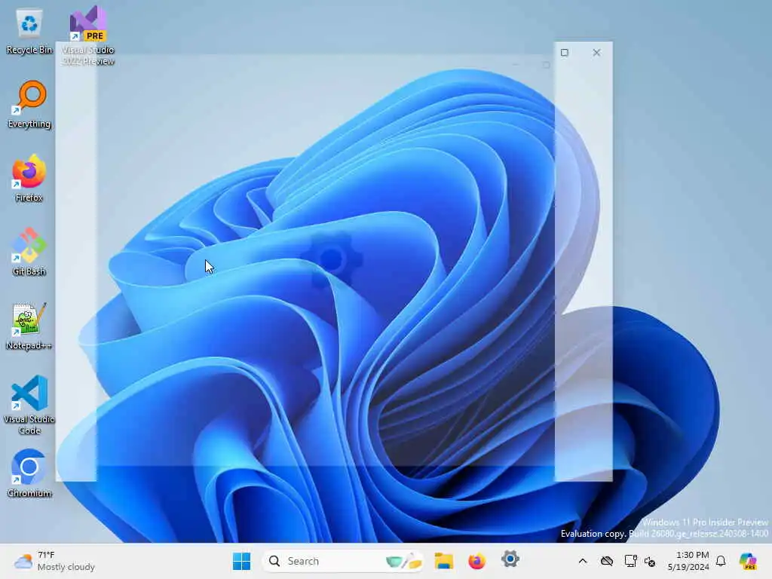Select the Firefox desktop shortcut
This screenshot has height=579, width=772.
(x=29, y=178)
